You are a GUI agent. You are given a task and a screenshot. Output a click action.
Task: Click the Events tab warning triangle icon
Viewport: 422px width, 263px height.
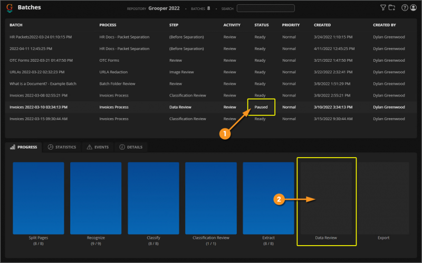click(x=89, y=147)
